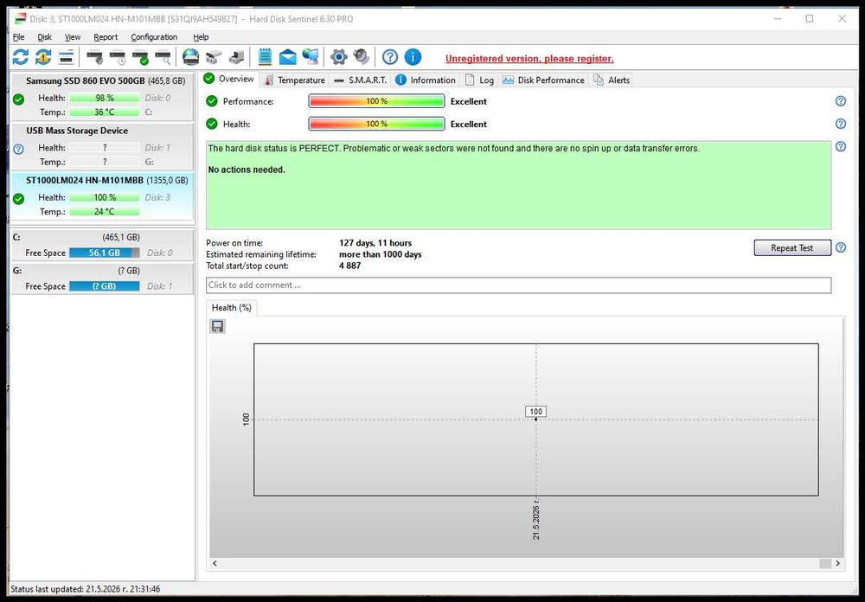The image size is (865, 602).
Task: Switch to the Temperature tab
Action: (x=295, y=80)
